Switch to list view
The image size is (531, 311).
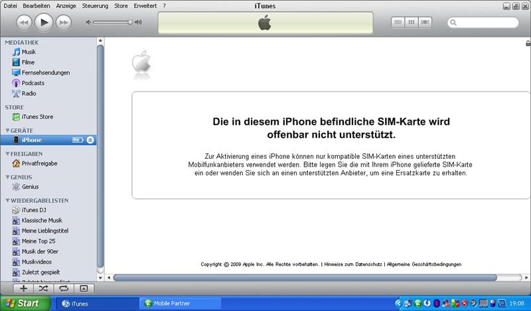(x=398, y=23)
